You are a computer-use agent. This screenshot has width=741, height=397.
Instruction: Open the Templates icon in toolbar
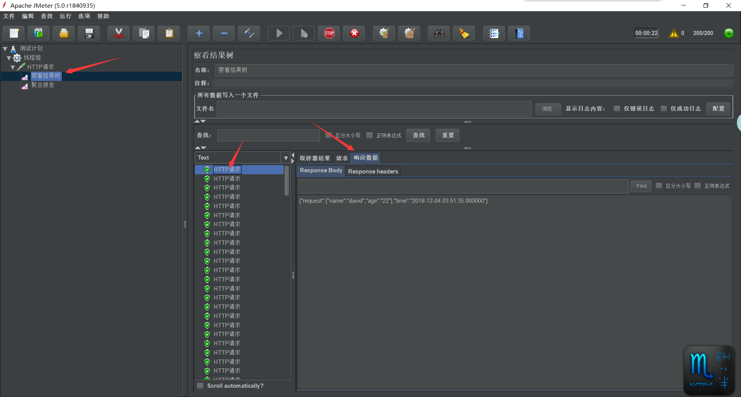point(39,33)
